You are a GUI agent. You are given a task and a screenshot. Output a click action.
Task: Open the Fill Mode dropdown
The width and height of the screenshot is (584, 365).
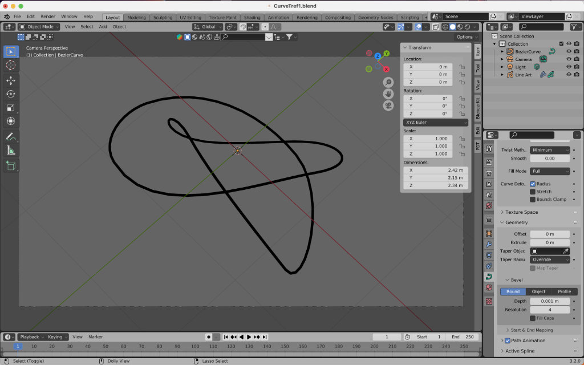(x=550, y=171)
